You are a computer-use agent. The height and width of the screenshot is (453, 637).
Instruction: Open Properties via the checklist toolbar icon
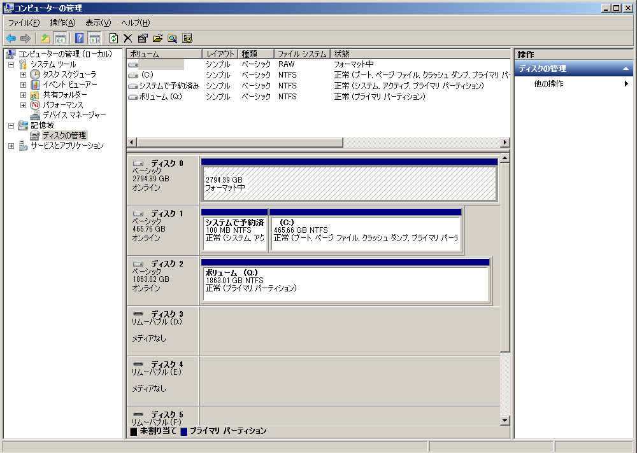pyautogui.click(x=143, y=39)
